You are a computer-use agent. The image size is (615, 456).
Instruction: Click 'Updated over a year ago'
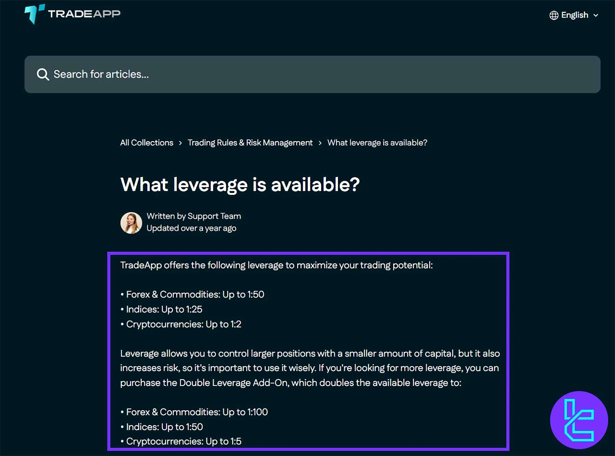coord(192,228)
